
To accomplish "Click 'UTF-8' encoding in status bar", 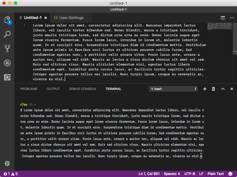I will 190,174.
